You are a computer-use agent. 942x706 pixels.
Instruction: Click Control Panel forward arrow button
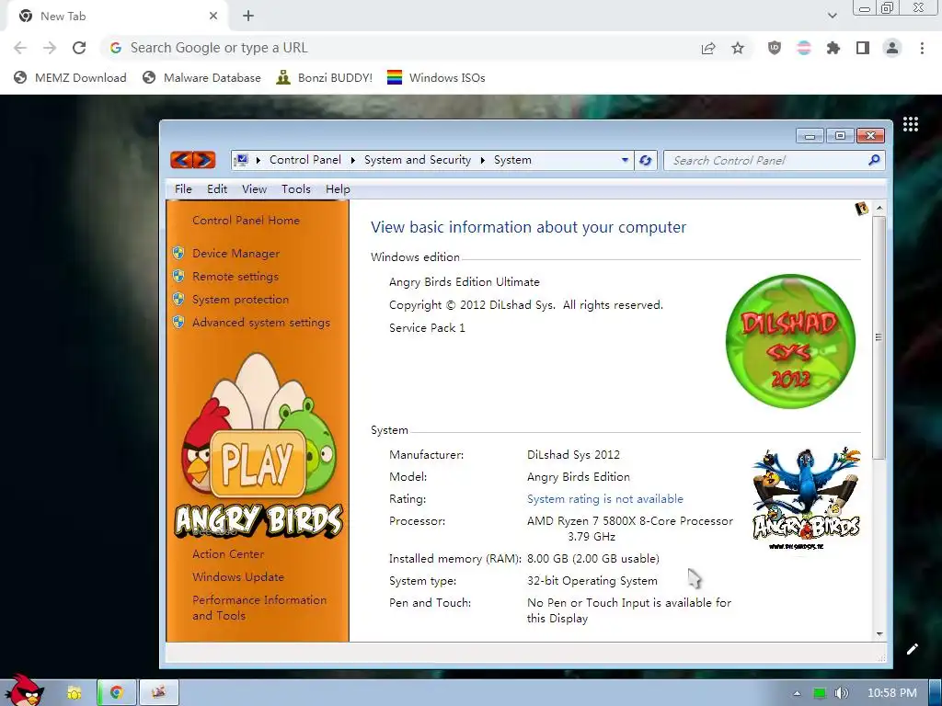pos(204,160)
